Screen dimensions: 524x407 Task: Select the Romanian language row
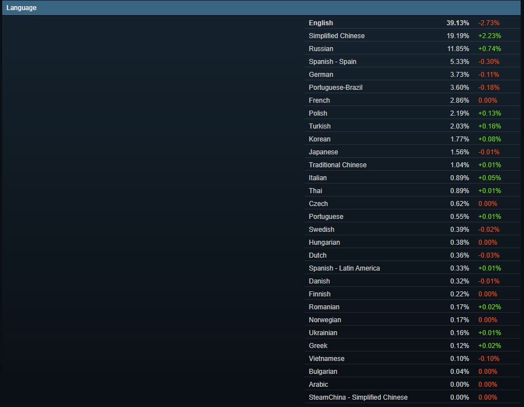tap(412, 307)
